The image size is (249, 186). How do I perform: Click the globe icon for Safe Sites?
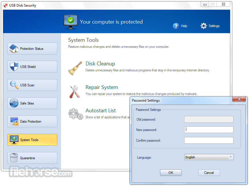coord(14,103)
